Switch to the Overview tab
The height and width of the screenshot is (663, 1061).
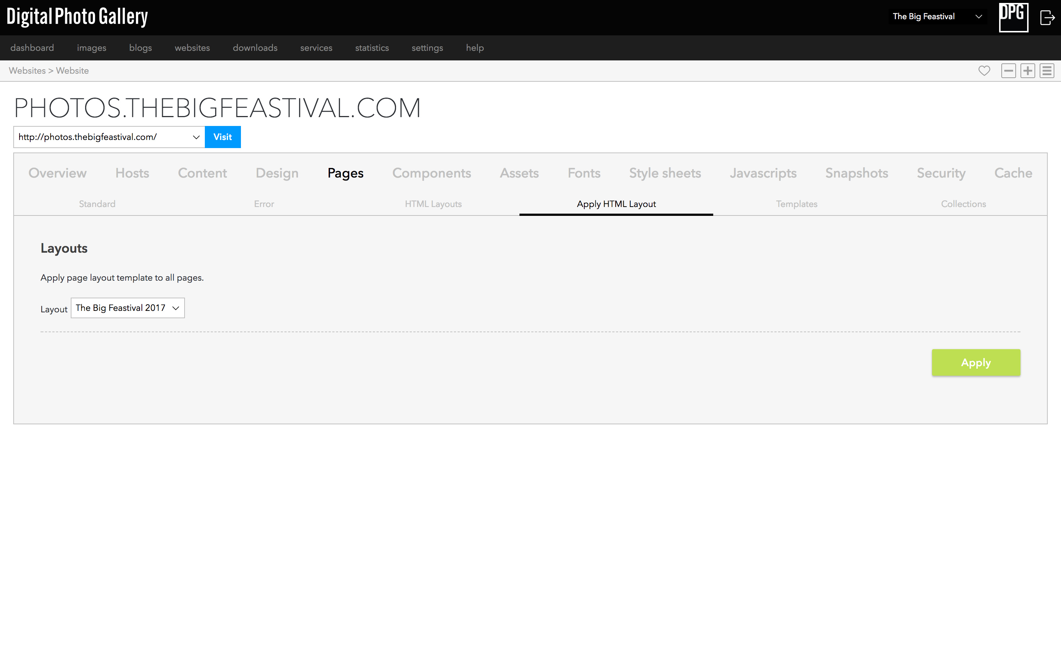coord(57,173)
